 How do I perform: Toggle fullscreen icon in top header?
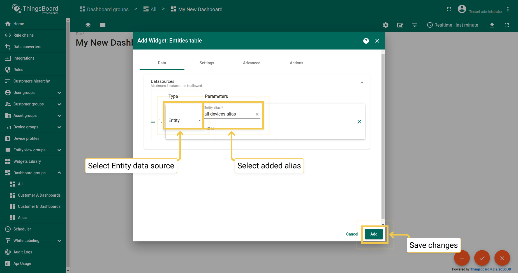pyautogui.click(x=449, y=9)
